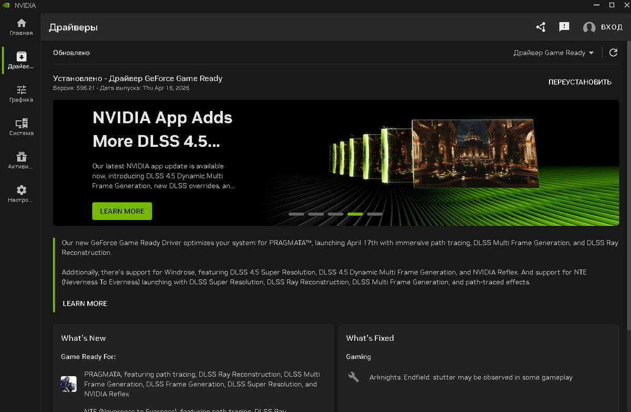Select the third banner slide indicator
Screen dimensions: 631x412
click(x=335, y=214)
